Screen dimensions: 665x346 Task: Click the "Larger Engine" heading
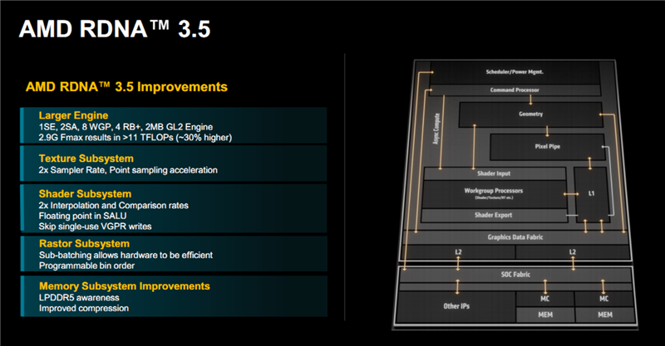click(73, 115)
